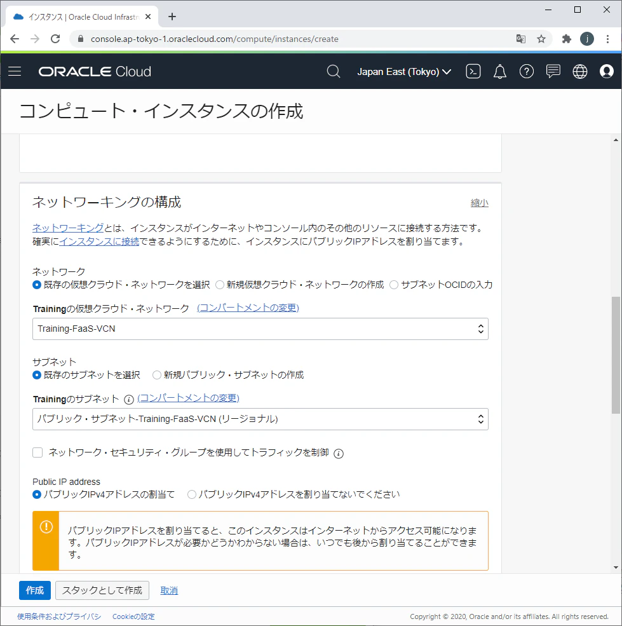Click the Oracle Cloud logo
Viewport: 622px width, 626px height.
coord(95,71)
